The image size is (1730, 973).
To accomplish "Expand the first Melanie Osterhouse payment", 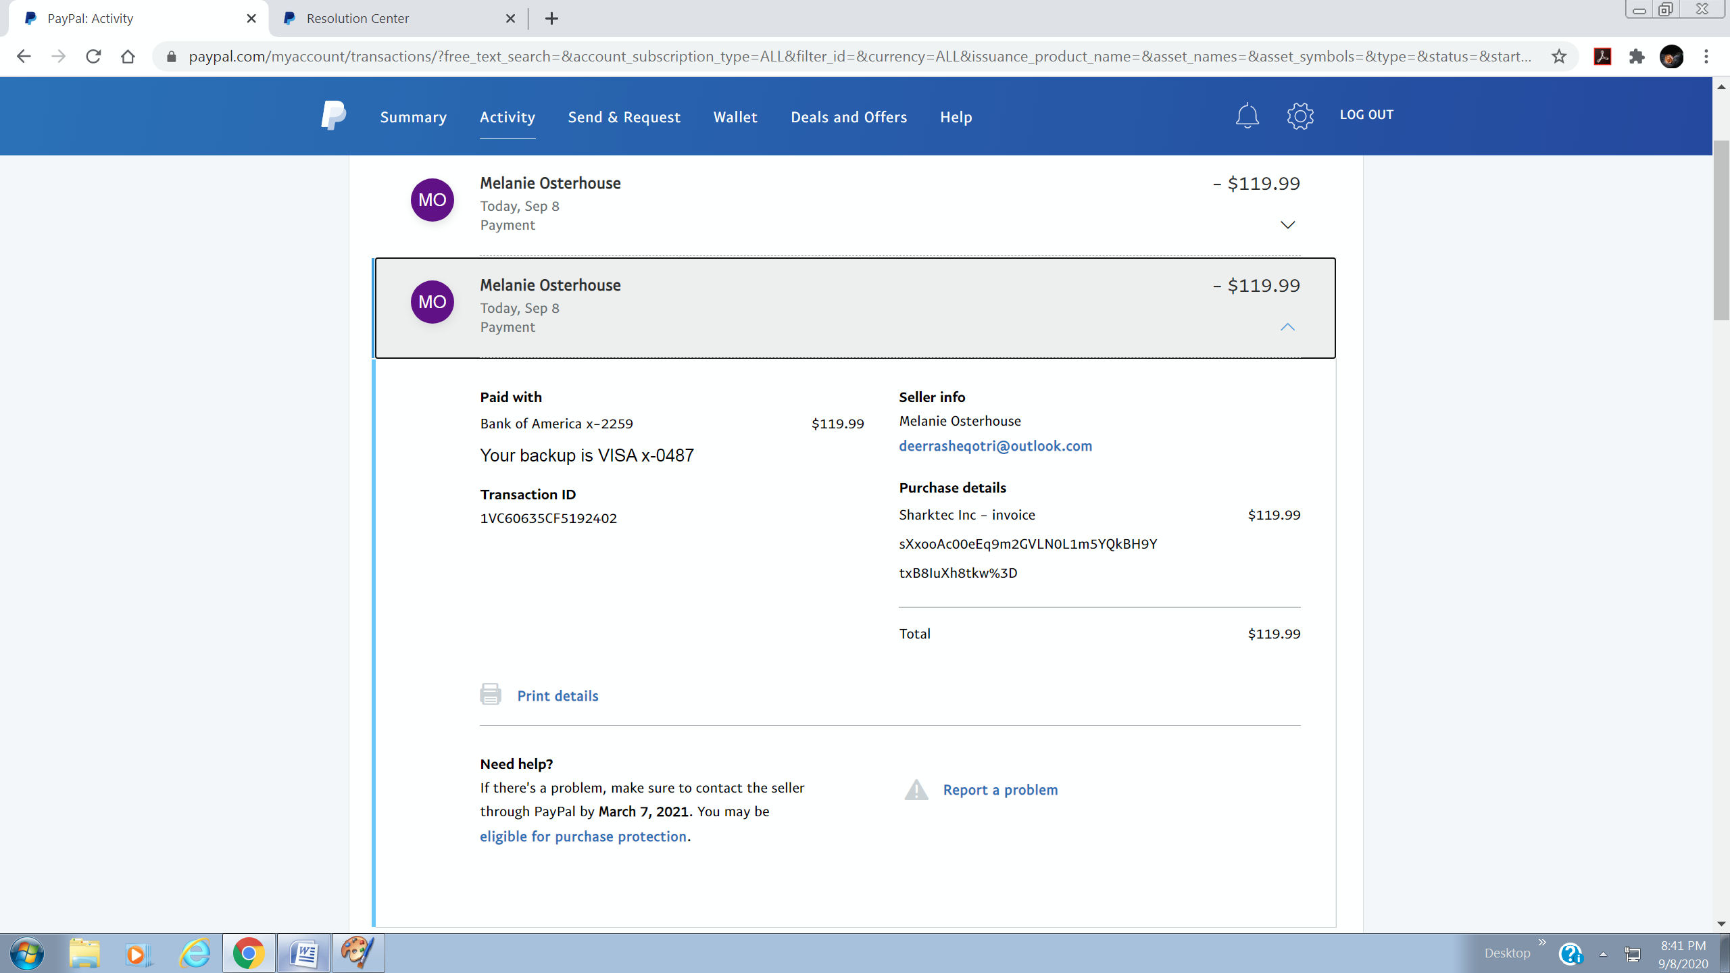I will tap(1287, 225).
